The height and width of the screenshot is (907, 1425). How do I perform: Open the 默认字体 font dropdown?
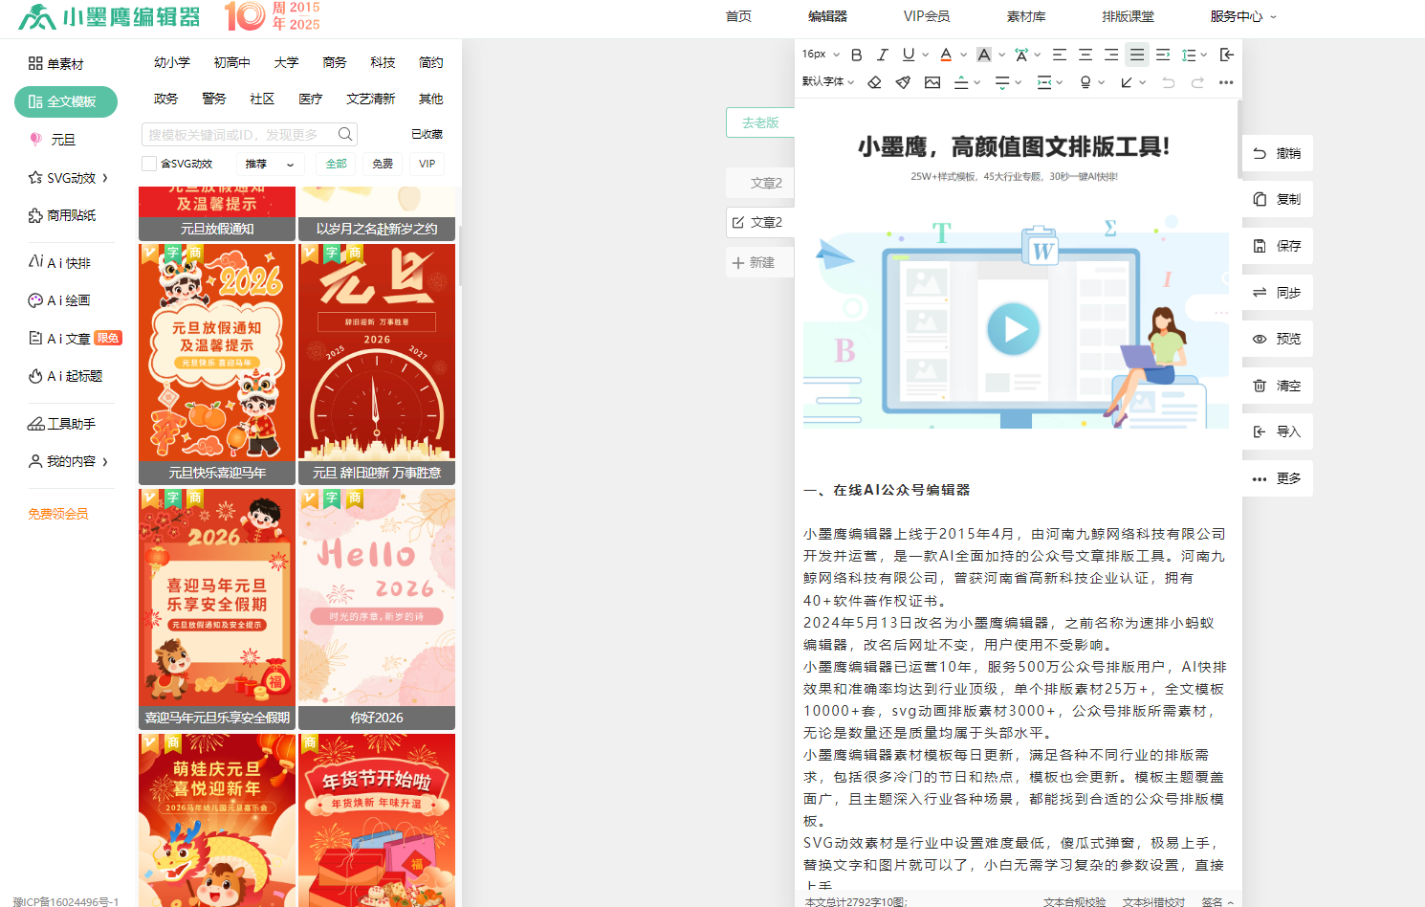coord(828,82)
